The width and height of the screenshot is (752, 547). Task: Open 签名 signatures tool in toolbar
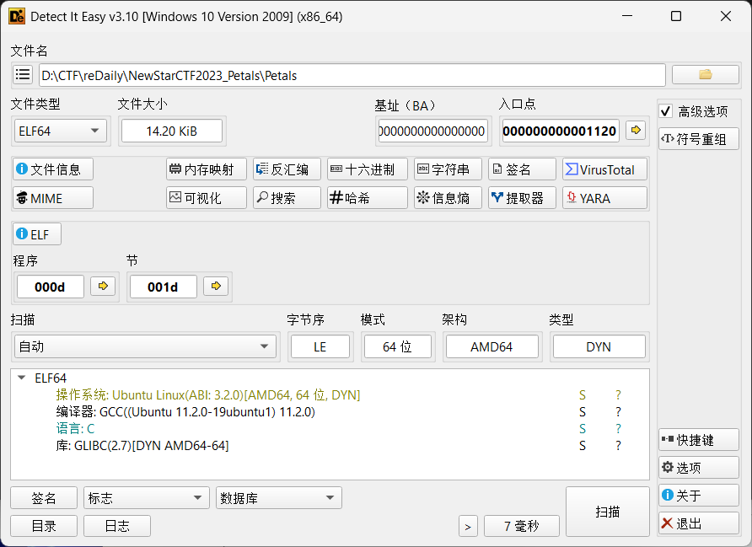pos(523,169)
